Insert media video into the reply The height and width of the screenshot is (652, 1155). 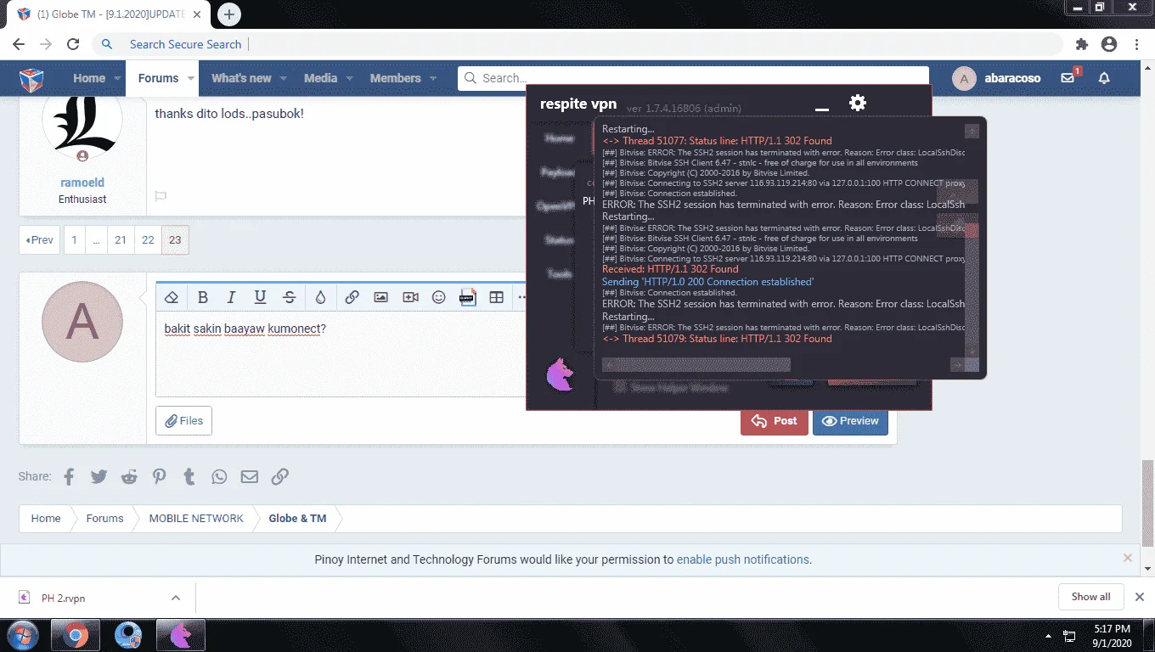coord(410,297)
